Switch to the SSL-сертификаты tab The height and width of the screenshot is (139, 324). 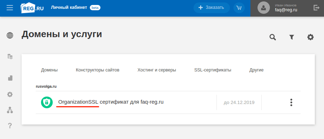pos(213,70)
